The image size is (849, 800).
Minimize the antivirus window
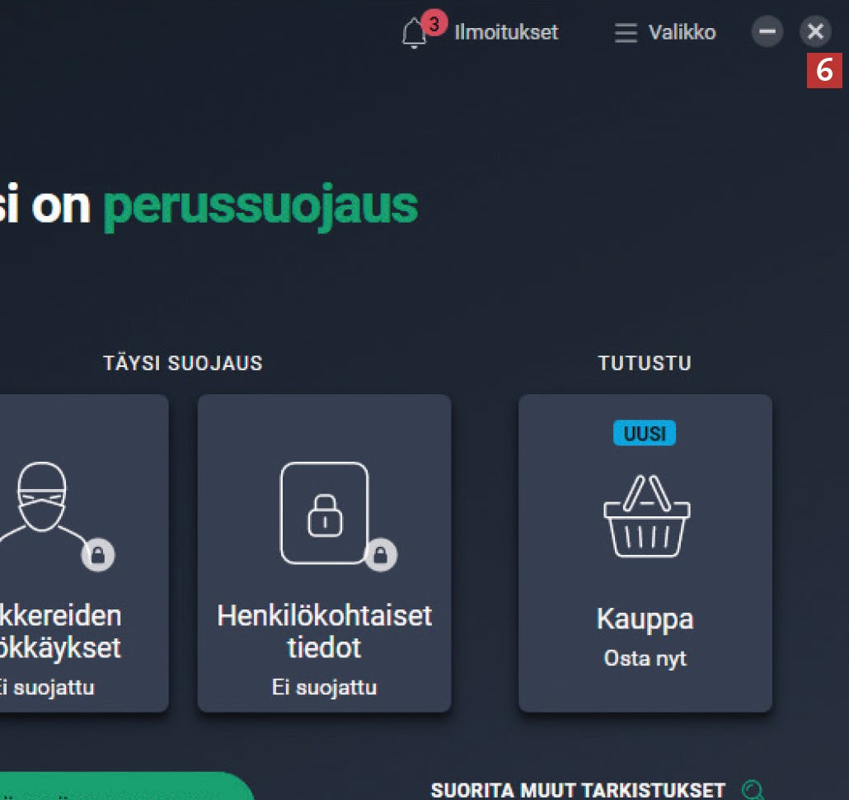(x=767, y=31)
